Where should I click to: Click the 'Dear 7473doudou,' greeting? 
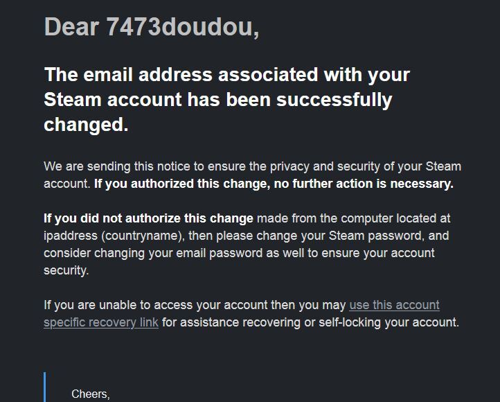[x=151, y=27]
